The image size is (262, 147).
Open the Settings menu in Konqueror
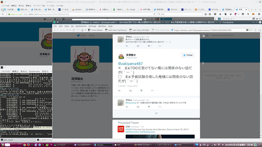coord(92,26)
